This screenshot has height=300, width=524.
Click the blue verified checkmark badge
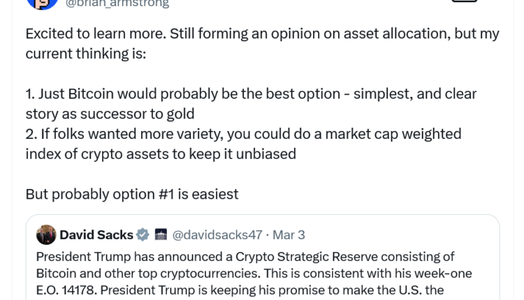tap(143, 235)
